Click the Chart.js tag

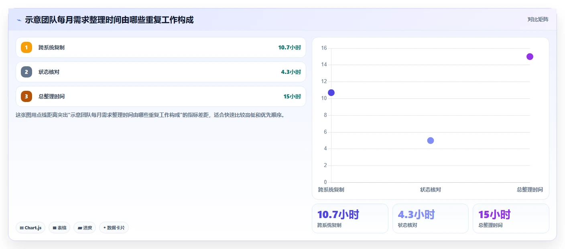click(30, 228)
